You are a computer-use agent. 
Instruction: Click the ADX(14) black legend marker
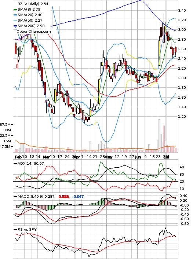[15, 164]
